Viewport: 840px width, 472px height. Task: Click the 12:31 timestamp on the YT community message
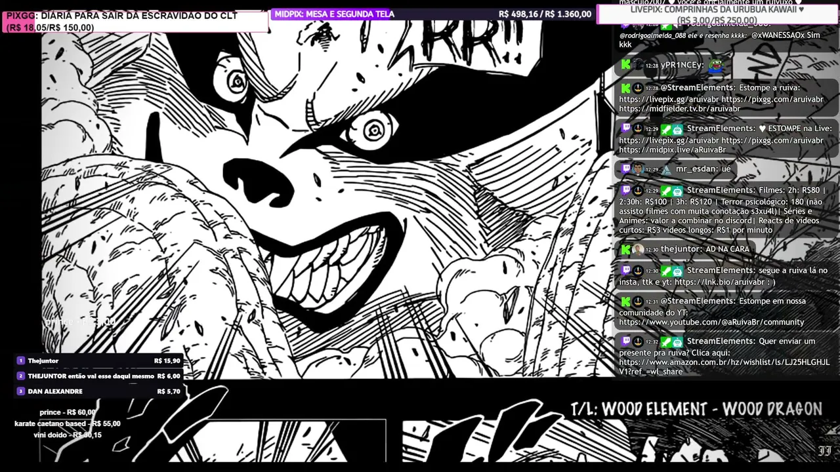click(x=652, y=302)
